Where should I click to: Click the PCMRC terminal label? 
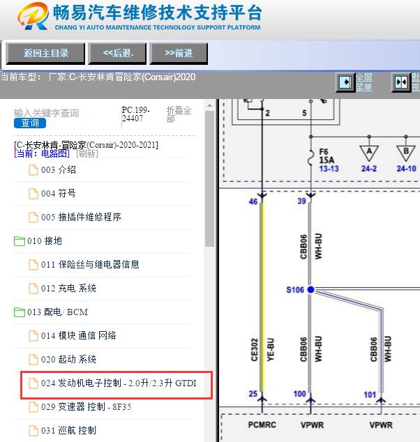(262, 425)
